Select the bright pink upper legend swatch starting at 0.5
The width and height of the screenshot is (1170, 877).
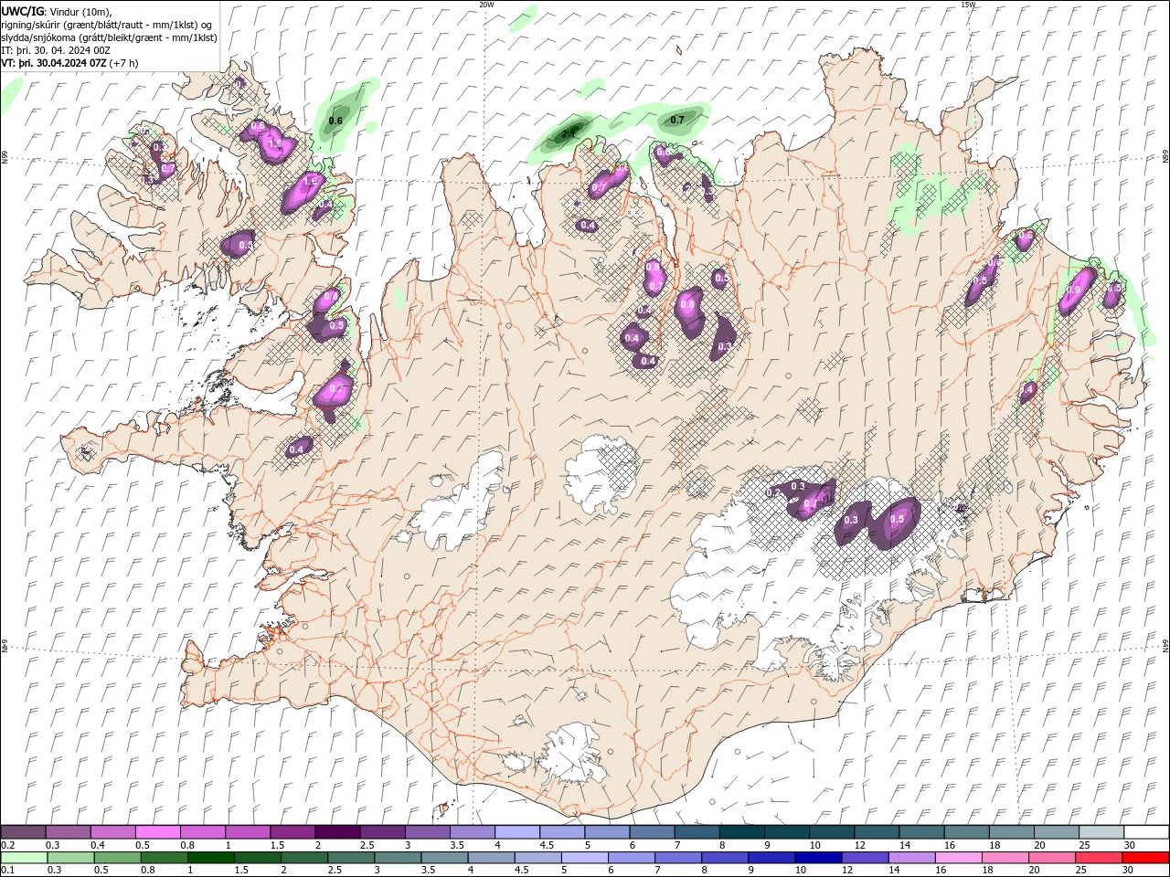(x=157, y=832)
